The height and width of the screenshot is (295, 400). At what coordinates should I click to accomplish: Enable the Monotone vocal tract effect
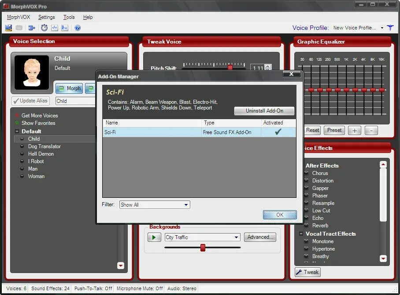[307, 241]
